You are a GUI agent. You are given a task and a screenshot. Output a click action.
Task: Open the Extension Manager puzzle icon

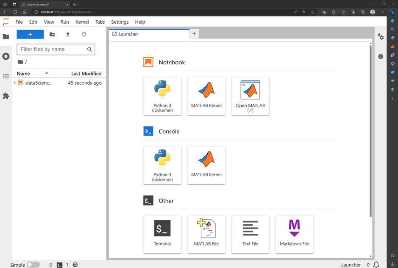coord(6,96)
